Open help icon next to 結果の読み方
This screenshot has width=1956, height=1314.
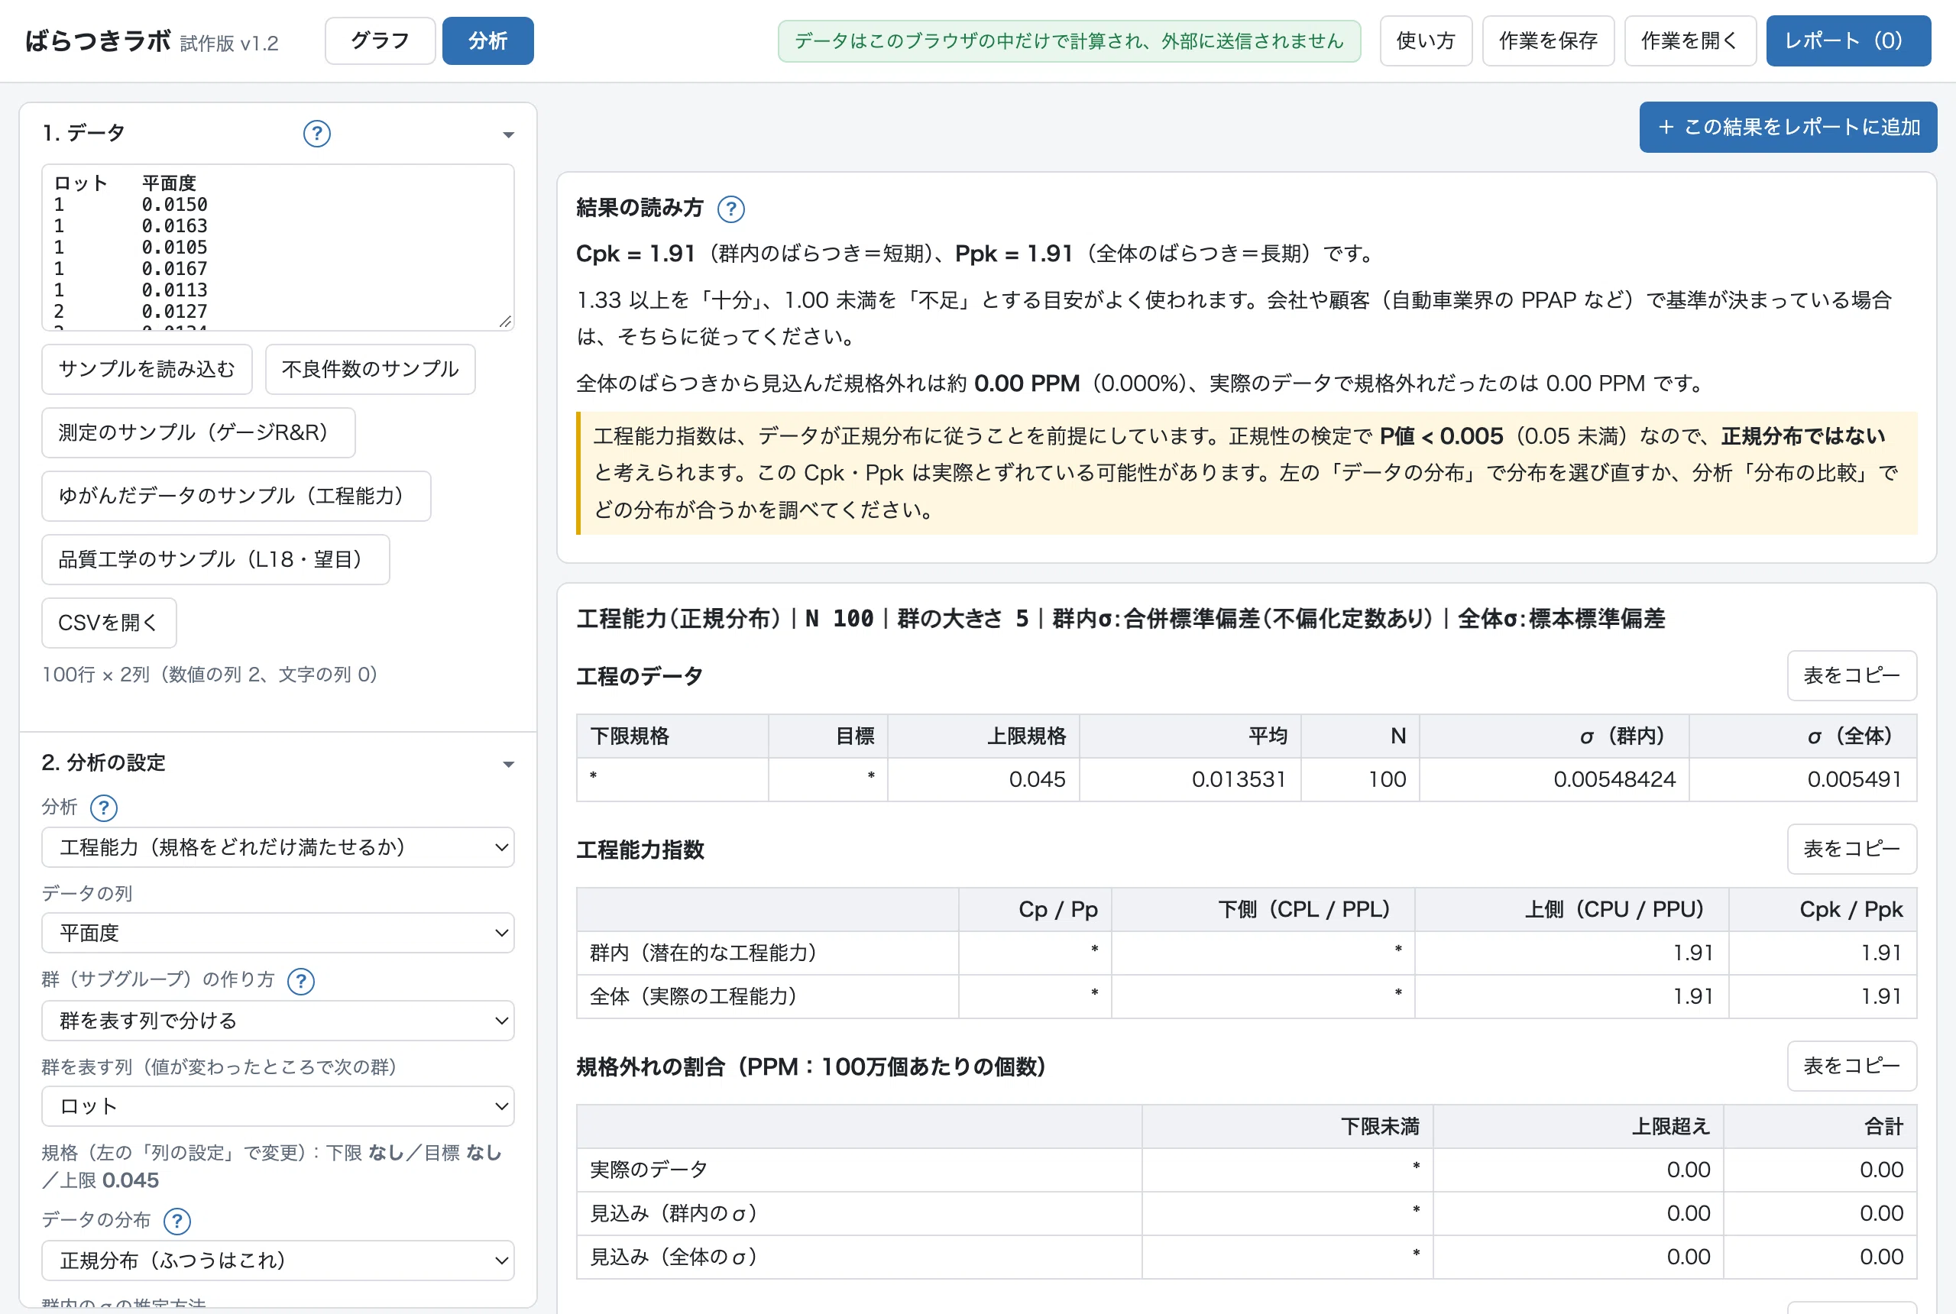730,209
